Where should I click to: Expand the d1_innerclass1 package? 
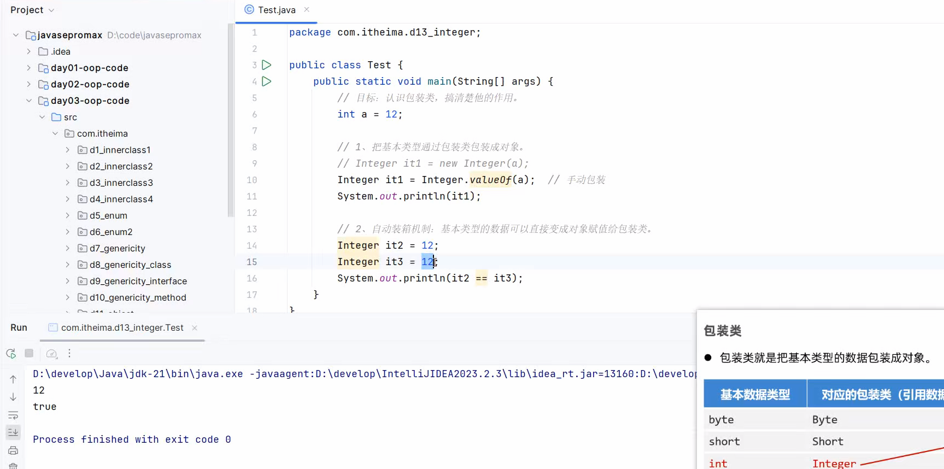pyautogui.click(x=68, y=150)
